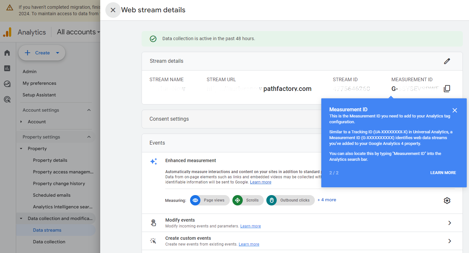Click the green data collection check icon
Viewport: 469px width, 253px height.
(153, 39)
